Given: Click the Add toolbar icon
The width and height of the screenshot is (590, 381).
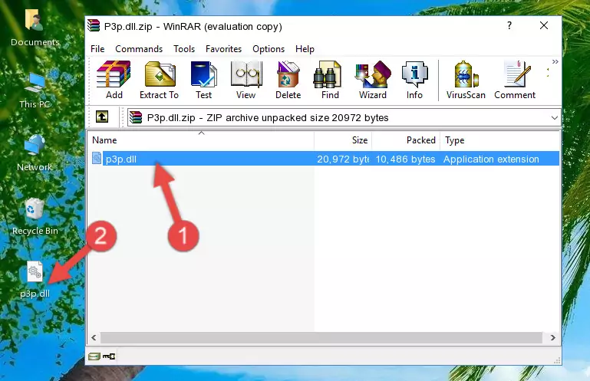Looking at the screenshot, I should tap(114, 80).
